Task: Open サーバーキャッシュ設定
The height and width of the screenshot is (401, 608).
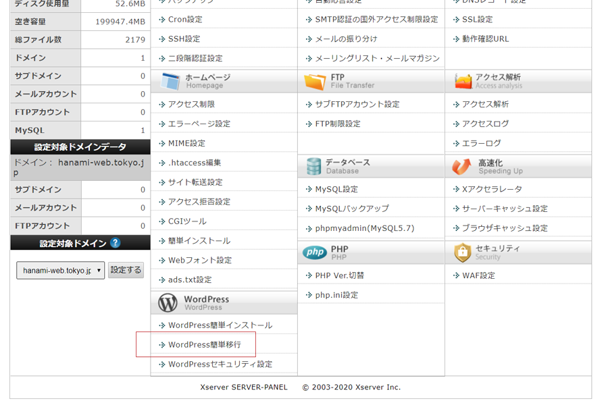Action: (505, 209)
